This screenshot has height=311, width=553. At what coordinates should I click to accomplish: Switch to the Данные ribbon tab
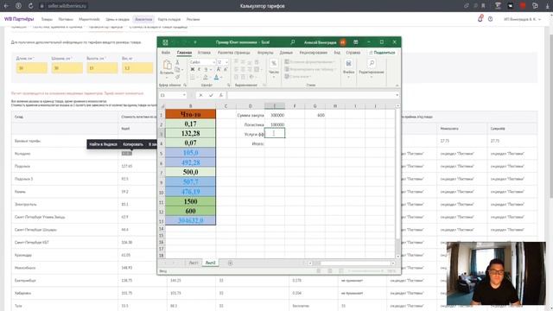tap(286, 53)
